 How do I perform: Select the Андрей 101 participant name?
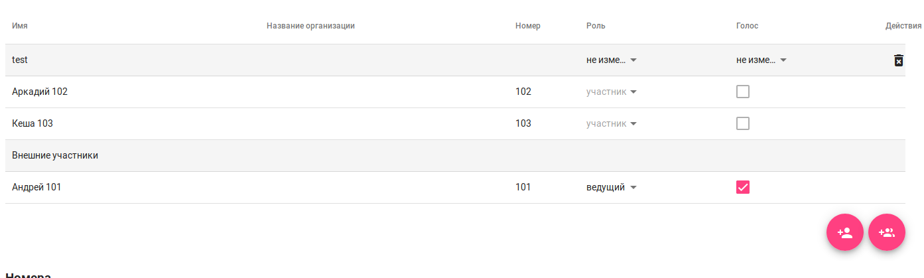pos(36,187)
